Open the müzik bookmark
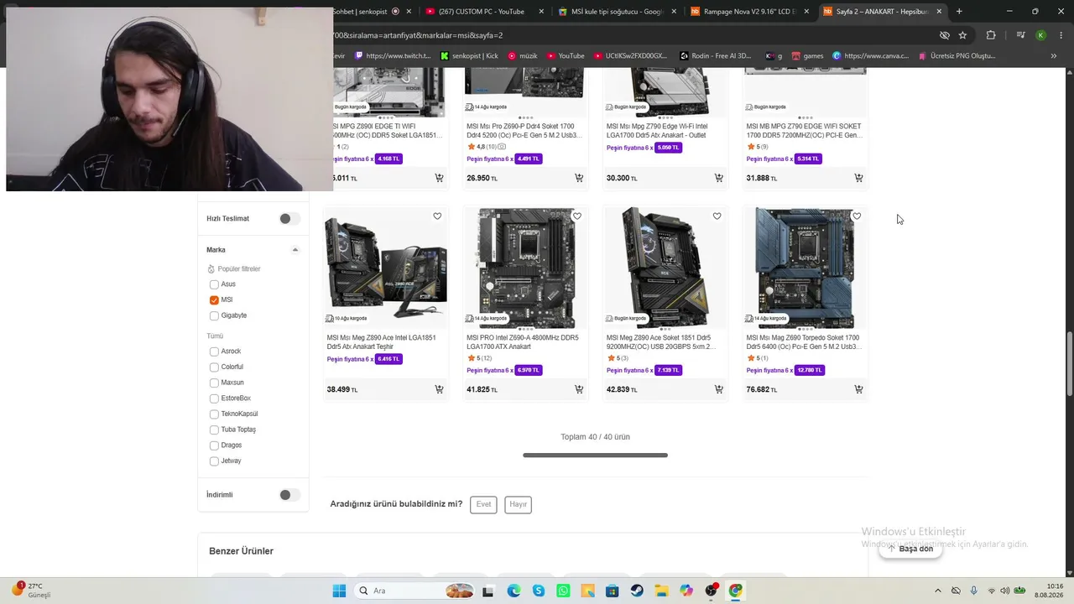Screen dimensions: 1074x604 pyautogui.click(x=522, y=56)
